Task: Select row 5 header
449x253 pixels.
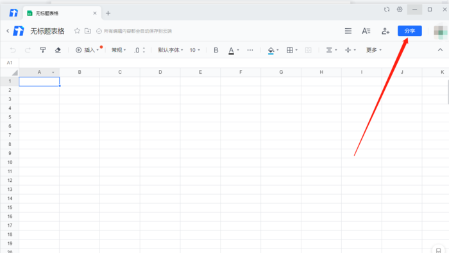Action: pos(10,117)
